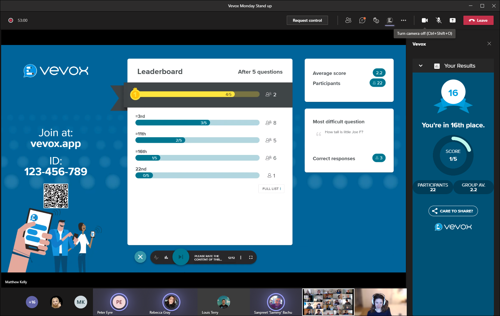Open the kebab menu next to 12/12
500x316 pixels.
pos(241,257)
